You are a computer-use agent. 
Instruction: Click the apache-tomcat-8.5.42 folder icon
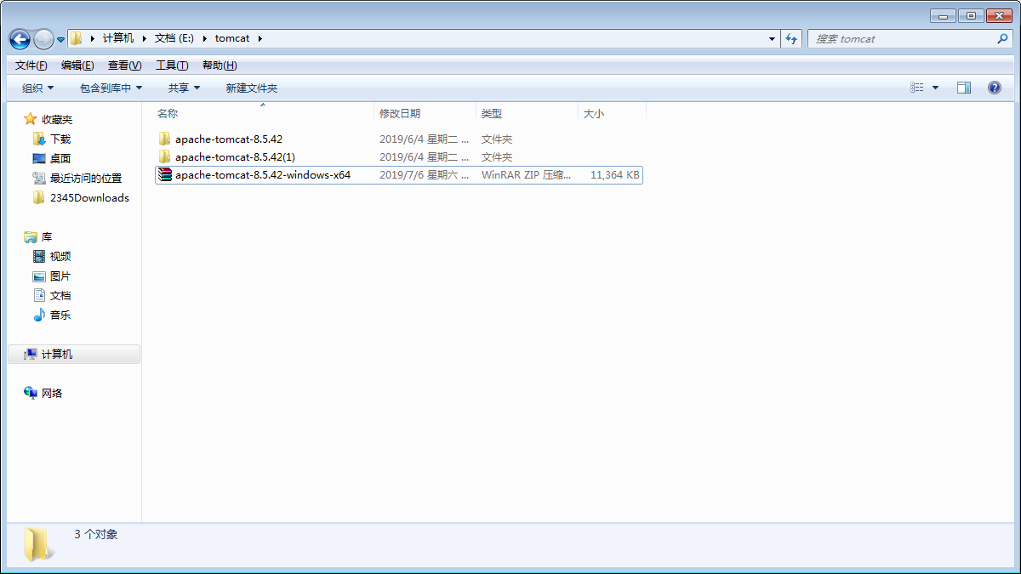165,139
